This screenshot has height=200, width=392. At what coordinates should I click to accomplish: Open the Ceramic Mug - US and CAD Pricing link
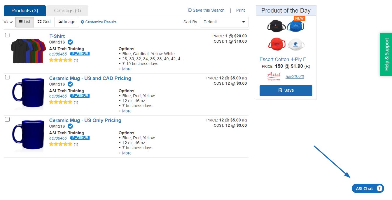point(90,78)
